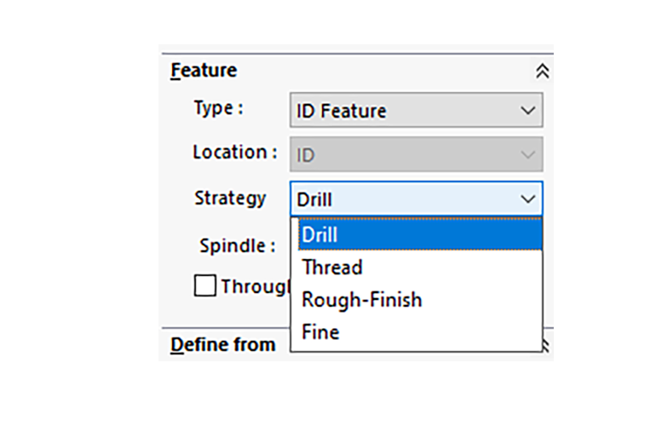Image resolution: width=656 pixels, height=426 pixels.
Task: Toggle the partially hidden Define from chevron
Action: coord(546,346)
